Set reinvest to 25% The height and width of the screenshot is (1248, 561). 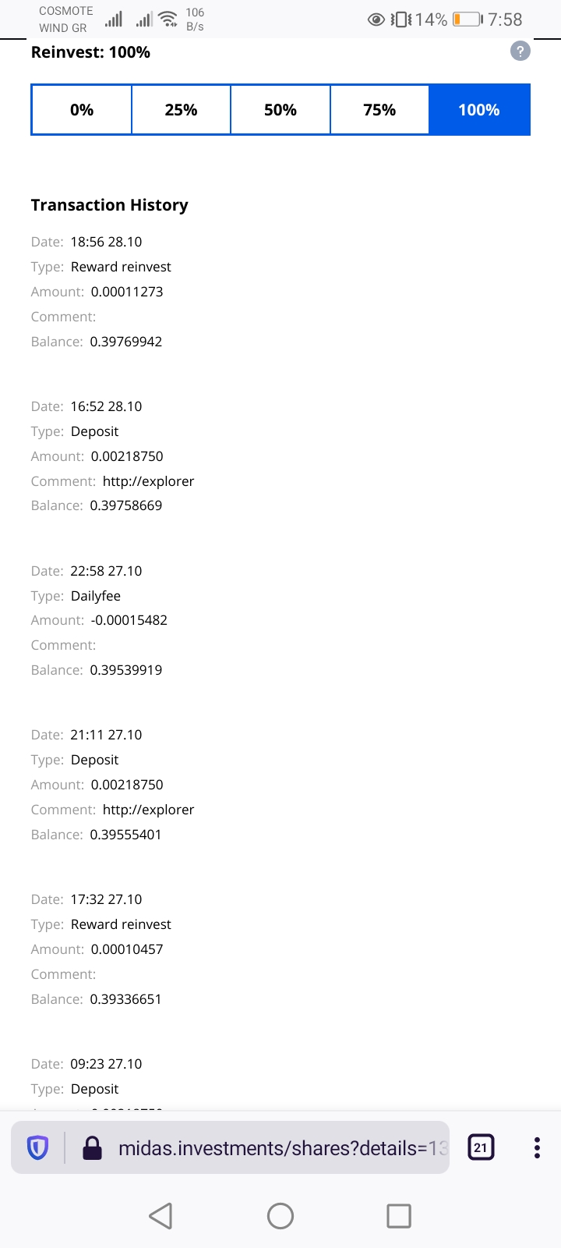point(181,110)
